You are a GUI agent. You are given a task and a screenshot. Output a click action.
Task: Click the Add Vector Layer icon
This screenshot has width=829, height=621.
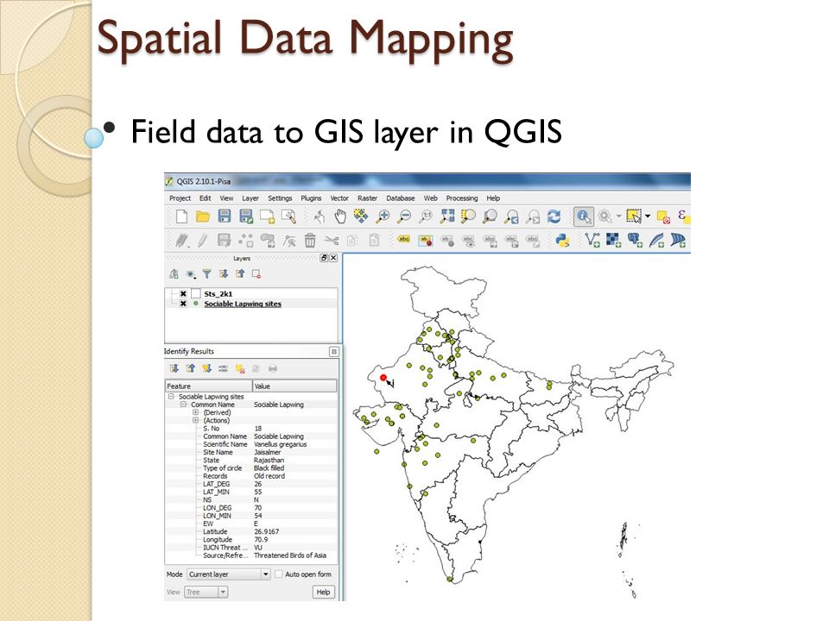[x=592, y=241]
